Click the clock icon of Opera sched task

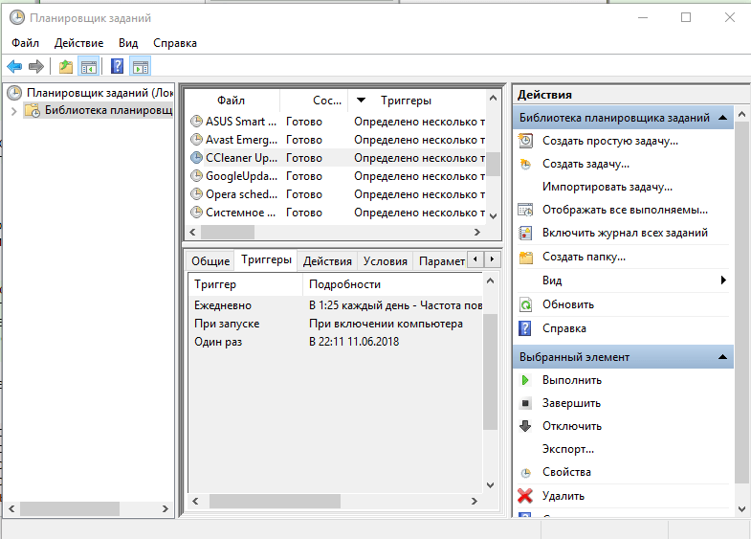point(196,194)
